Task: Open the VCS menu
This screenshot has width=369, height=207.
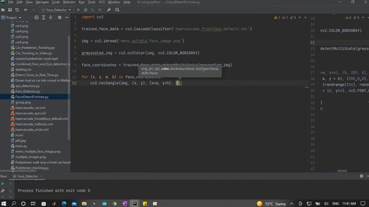Action: click(101, 2)
